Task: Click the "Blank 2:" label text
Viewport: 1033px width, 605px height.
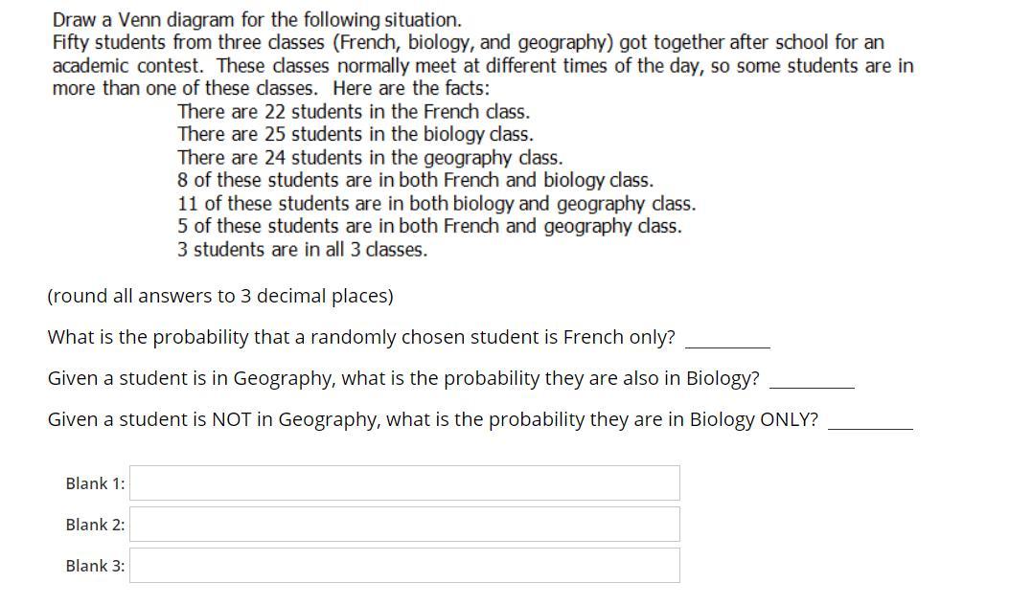Action: (x=95, y=525)
